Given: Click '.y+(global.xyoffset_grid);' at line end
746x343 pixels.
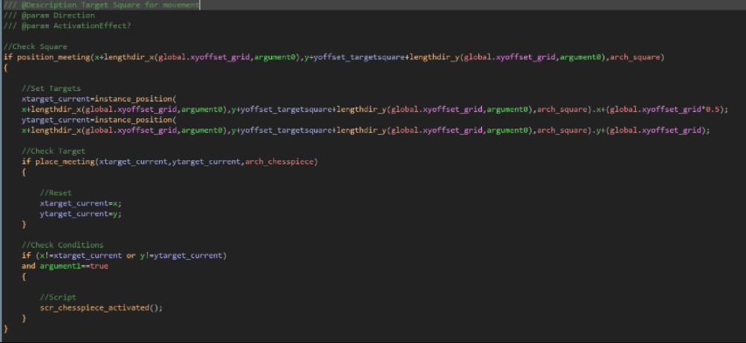Looking at the screenshot, I should click(650, 130).
